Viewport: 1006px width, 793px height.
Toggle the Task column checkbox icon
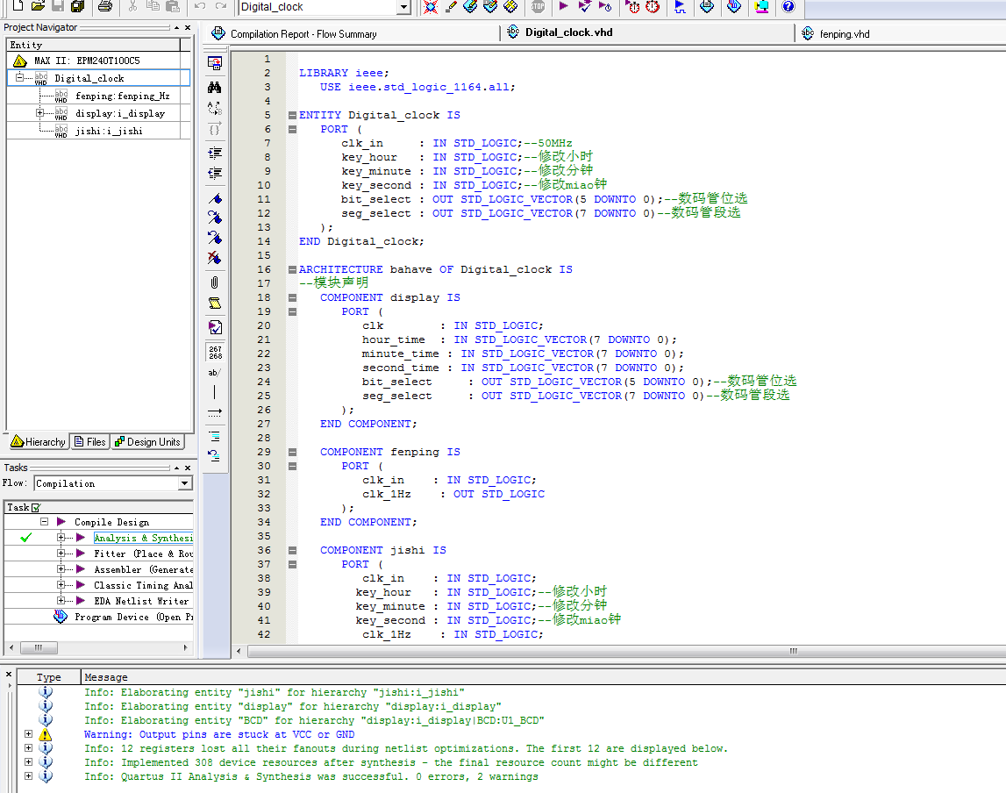pos(36,508)
